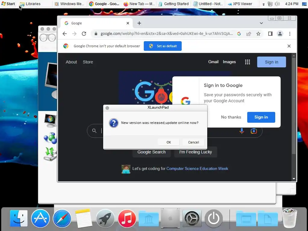Screen dimensions: 308x231
Task: Click the network icon in system tray
Action: point(270,4)
